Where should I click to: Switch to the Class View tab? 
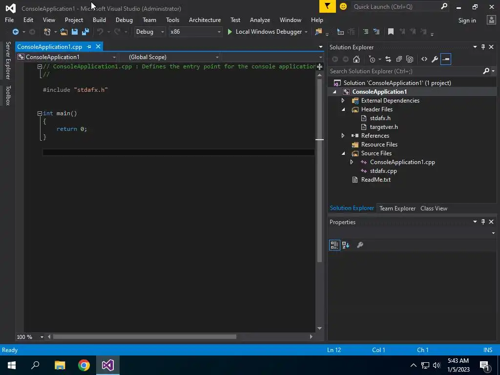point(434,208)
